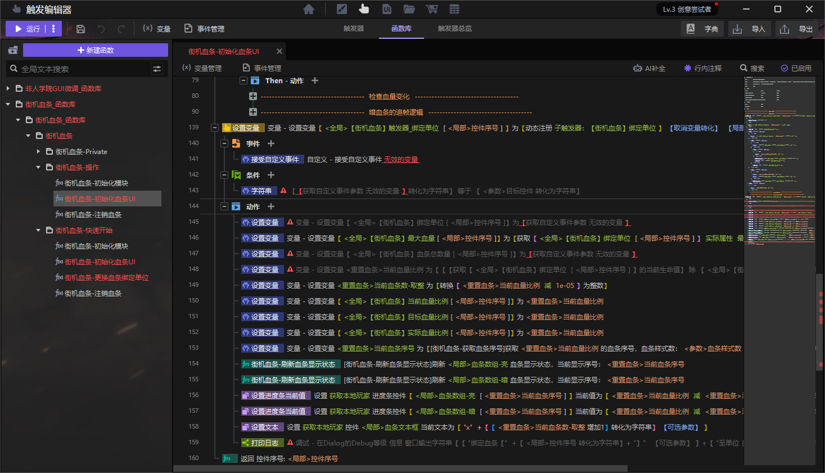
Task: Collapse the 街机血条-快速开始 folder
Action: [38, 230]
